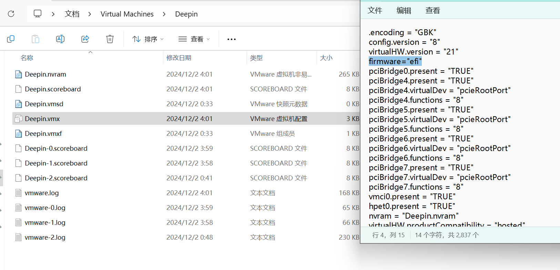
Task: Open the 文件 menu in Notepad
Action: pyautogui.click(x=375, y=10)
